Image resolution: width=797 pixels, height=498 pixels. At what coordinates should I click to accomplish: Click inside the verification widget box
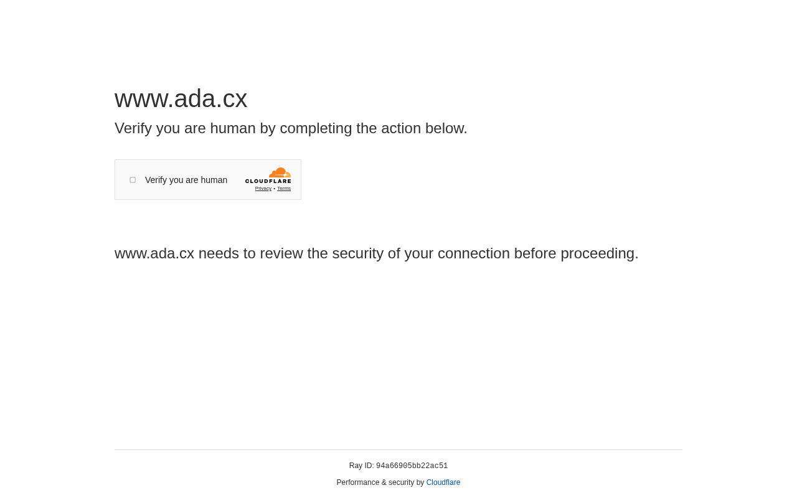point(208,180)
